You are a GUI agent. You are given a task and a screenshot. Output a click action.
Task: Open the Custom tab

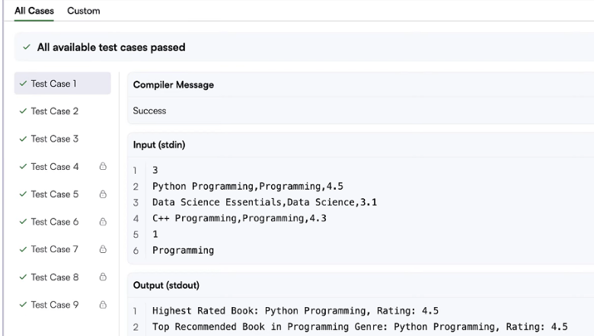[x=84, y=11]
